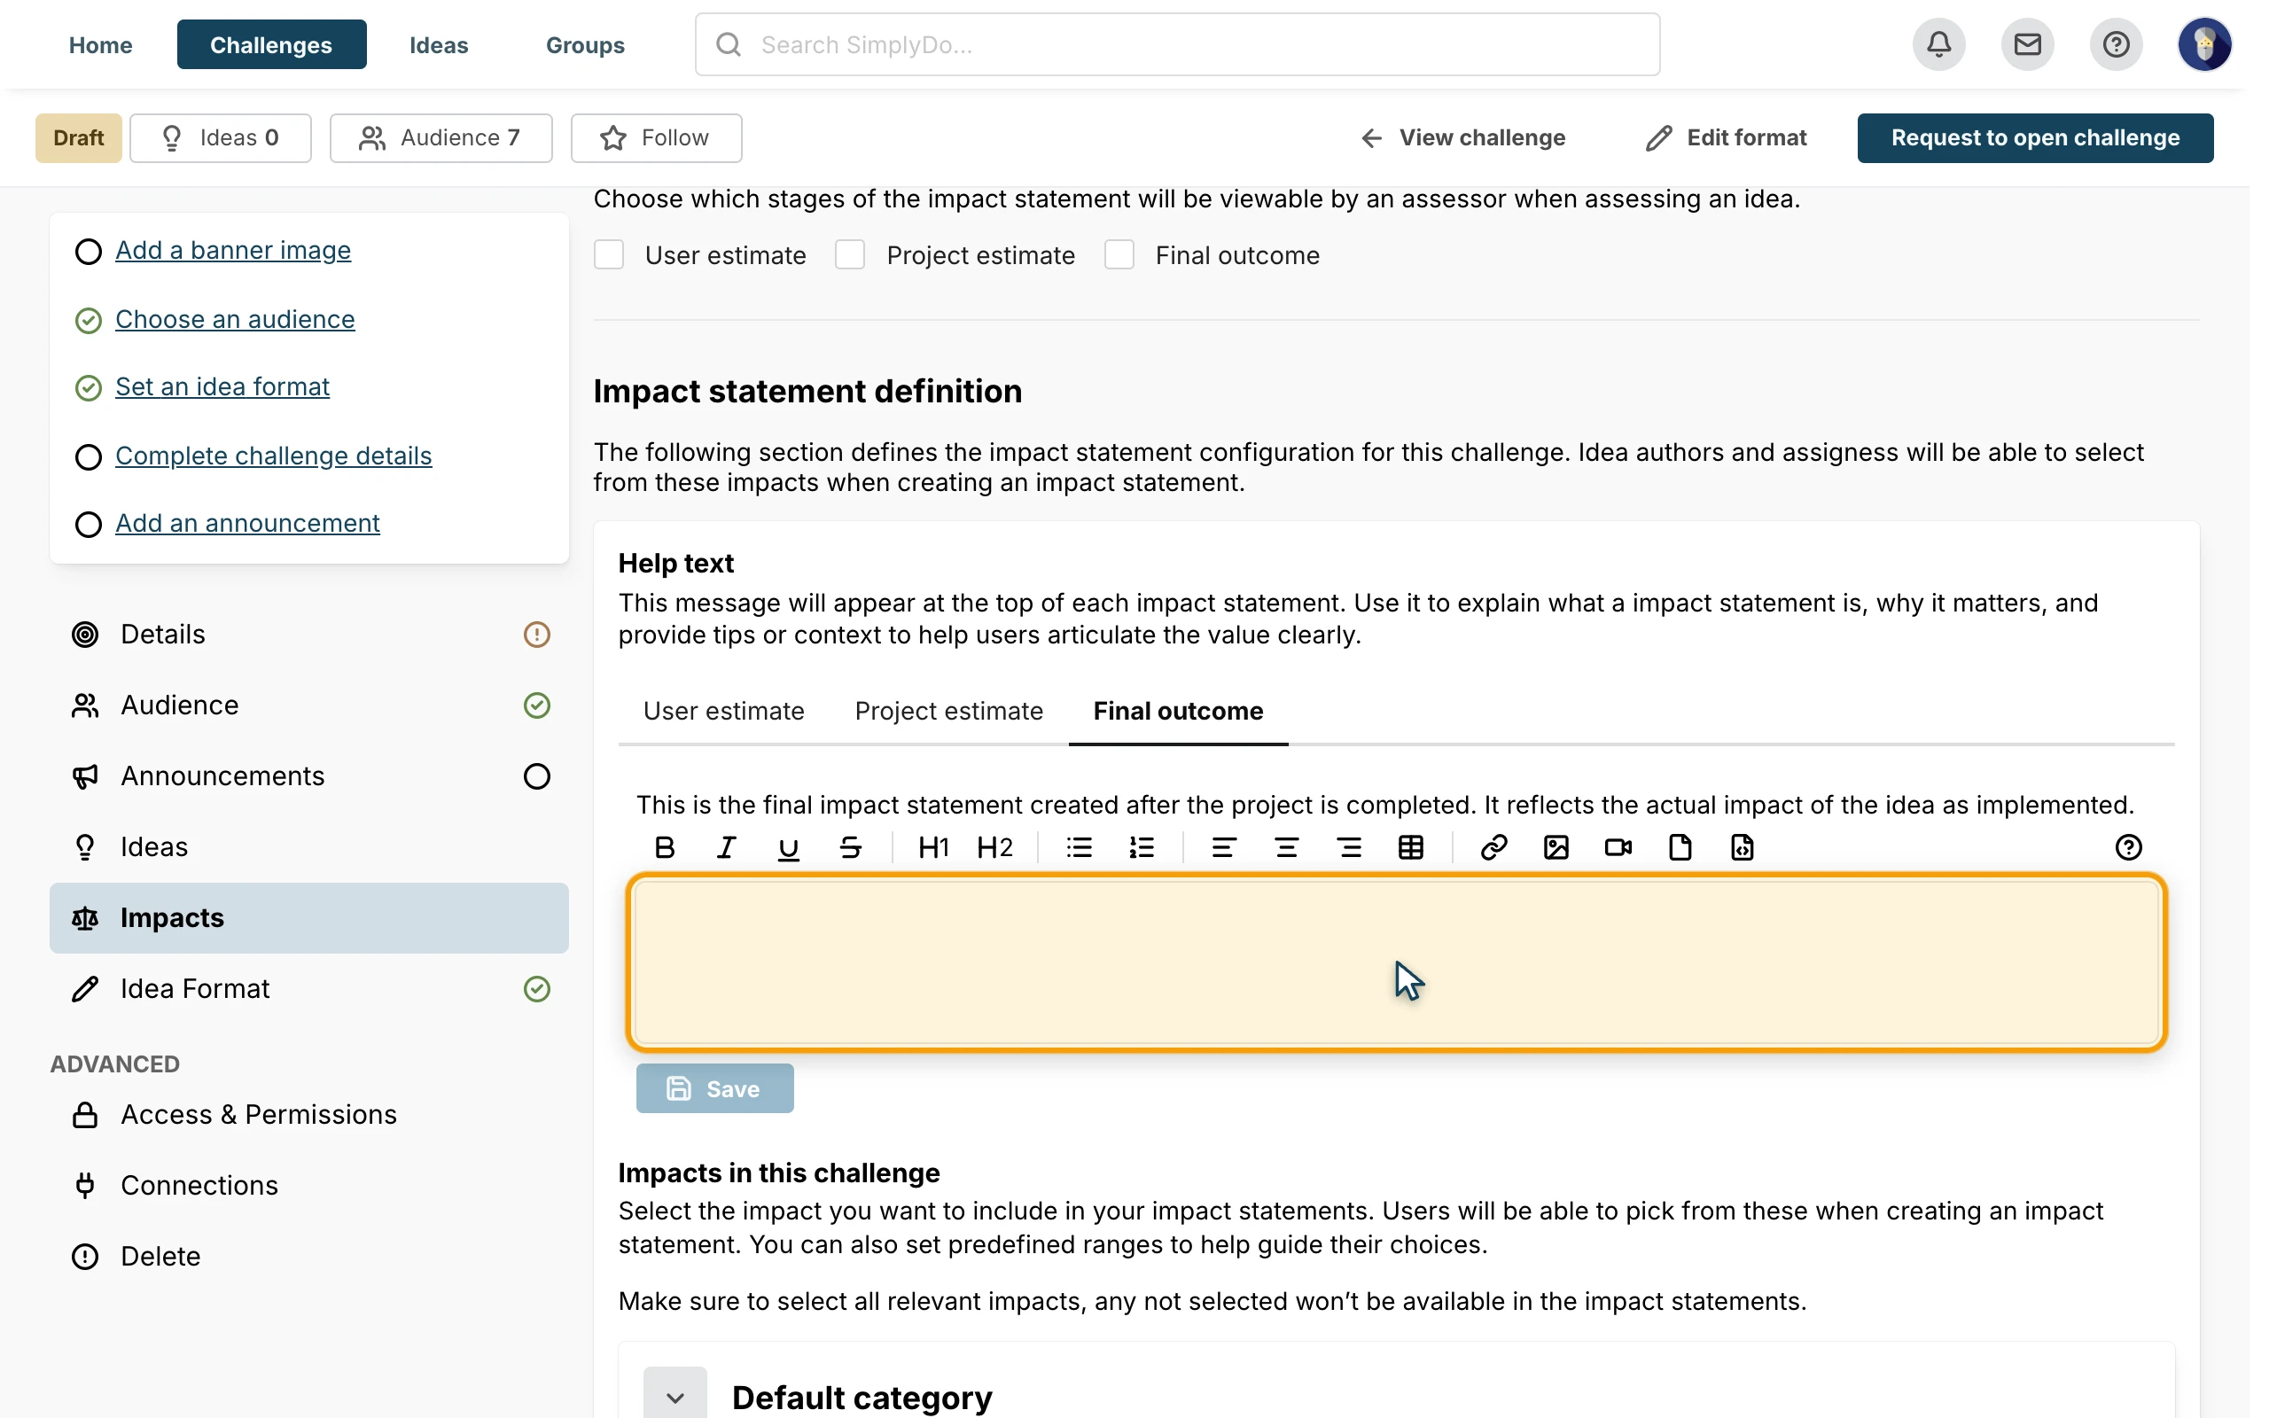Screen dimensions: 2269x1418
Task: Apply underline formatting in the editor toolbar
Action: (x=789, y=848)
